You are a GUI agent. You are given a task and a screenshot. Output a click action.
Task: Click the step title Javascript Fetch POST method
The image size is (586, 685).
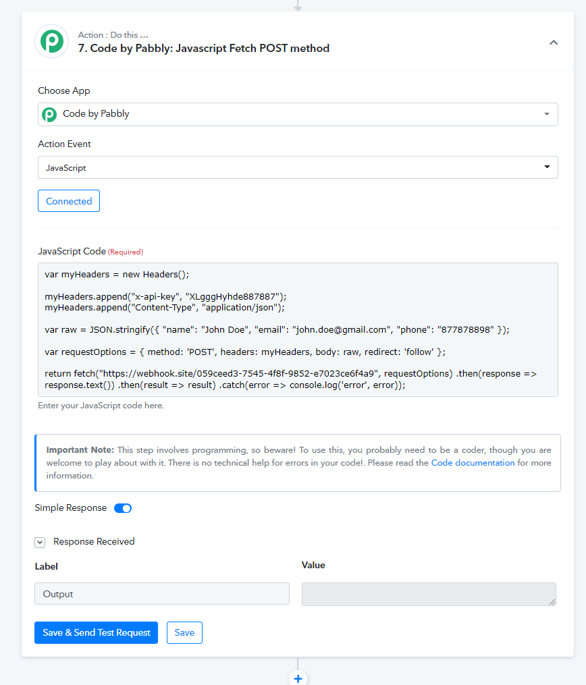[x=252, y=48]
